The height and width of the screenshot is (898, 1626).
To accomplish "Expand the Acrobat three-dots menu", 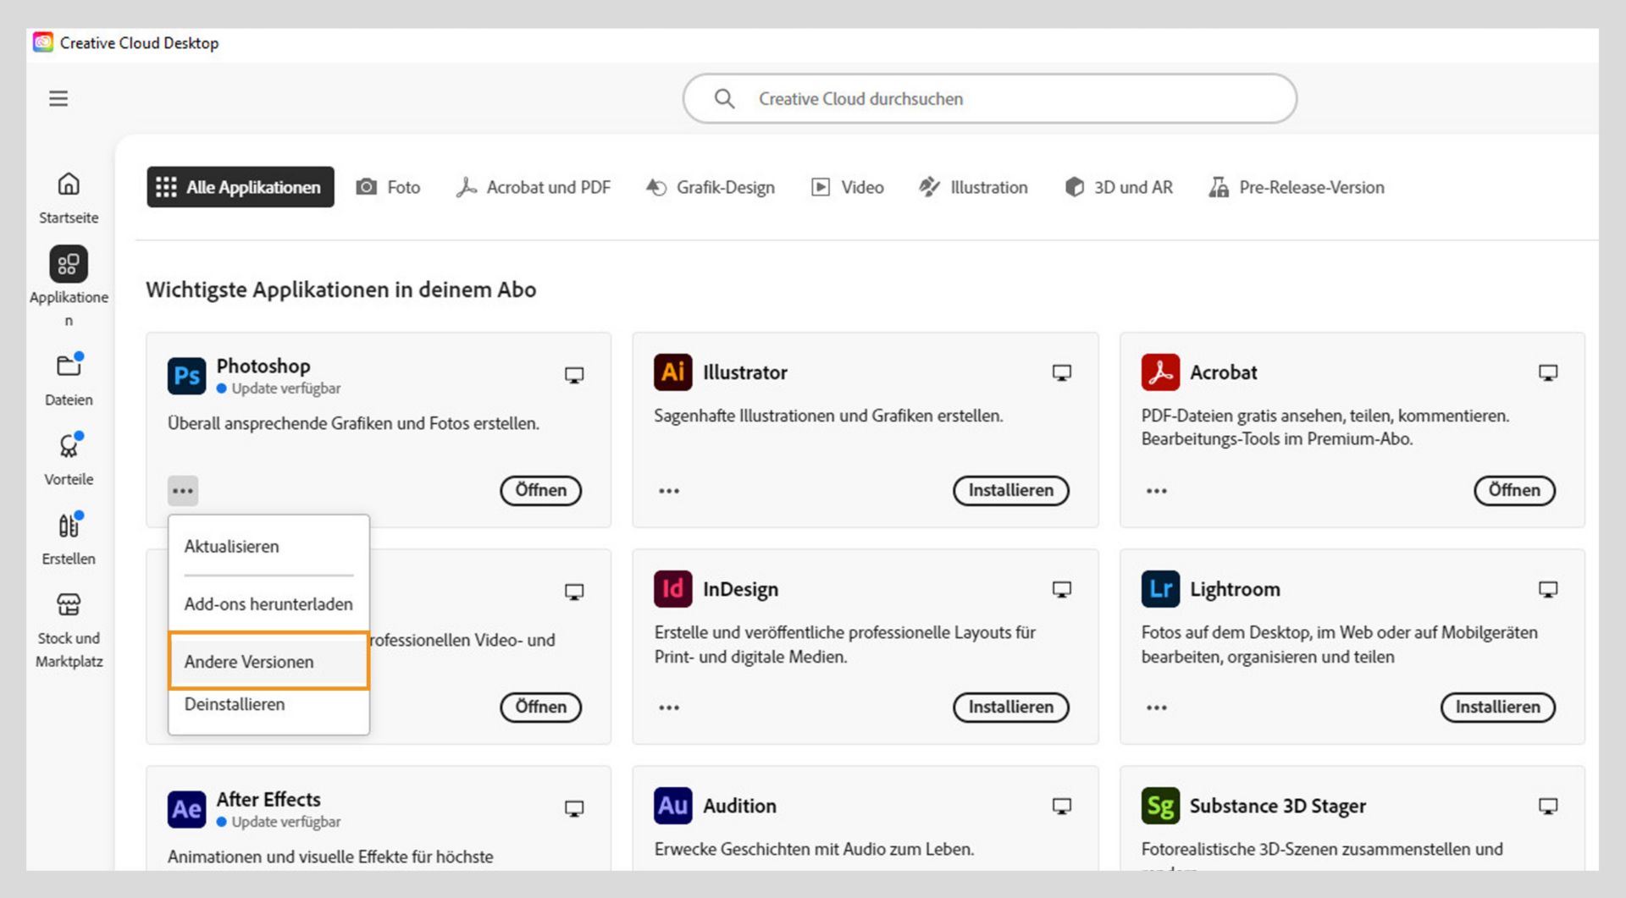I will tap(1156, 491).
